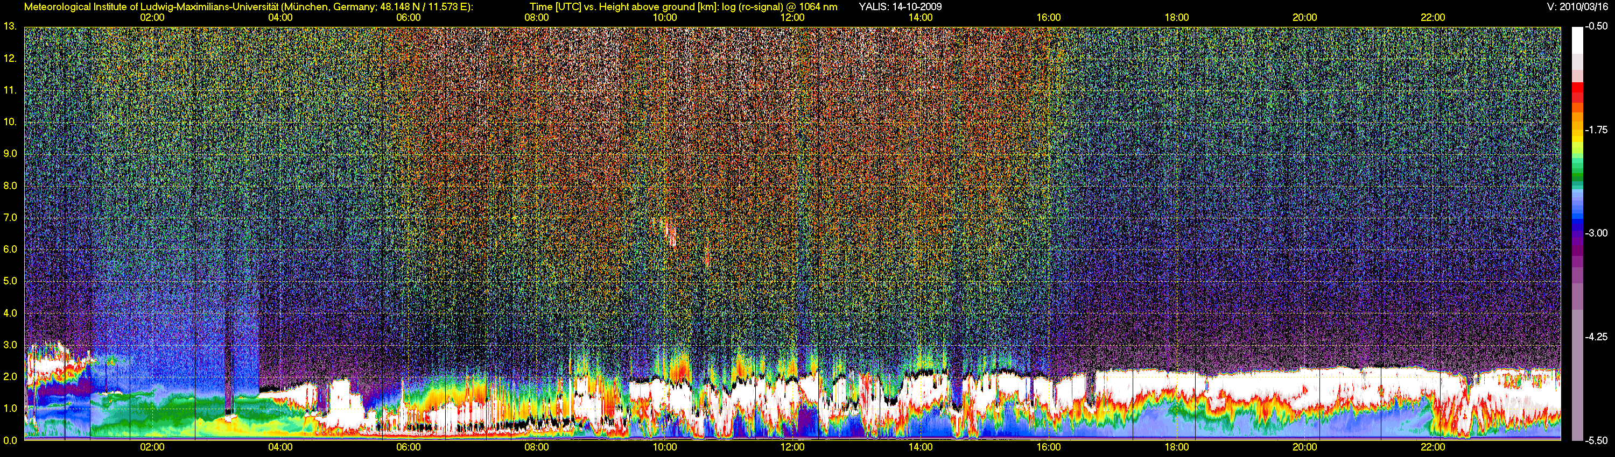
Task: Click the 12. height axis label
Action: point(10,58)
